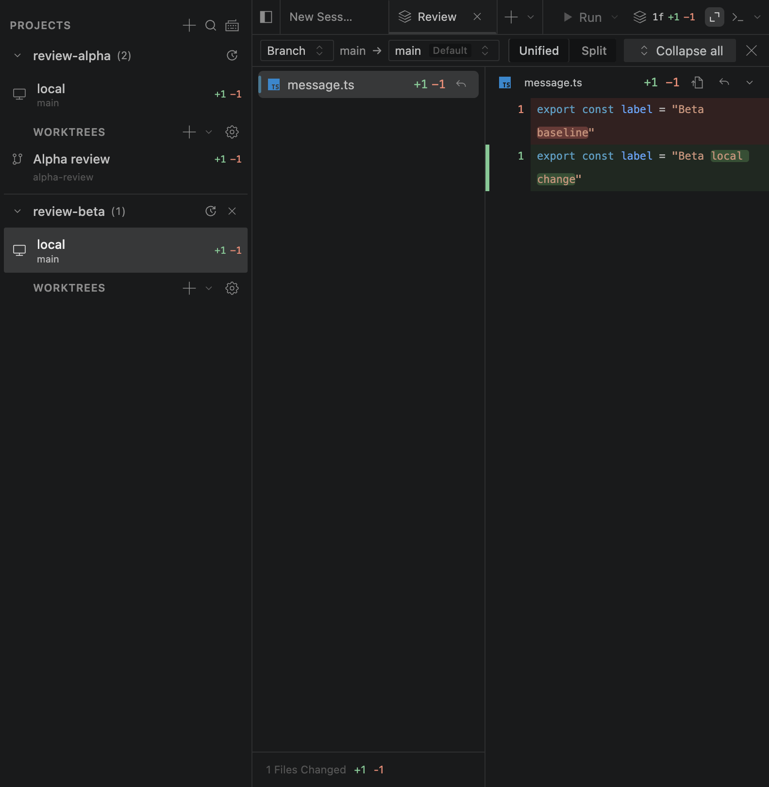Expand the review panel to full size
769x787 pixels.
715,17
